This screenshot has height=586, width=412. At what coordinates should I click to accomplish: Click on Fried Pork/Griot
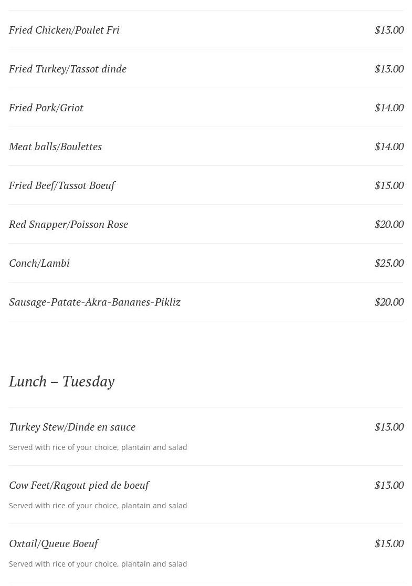46,108
